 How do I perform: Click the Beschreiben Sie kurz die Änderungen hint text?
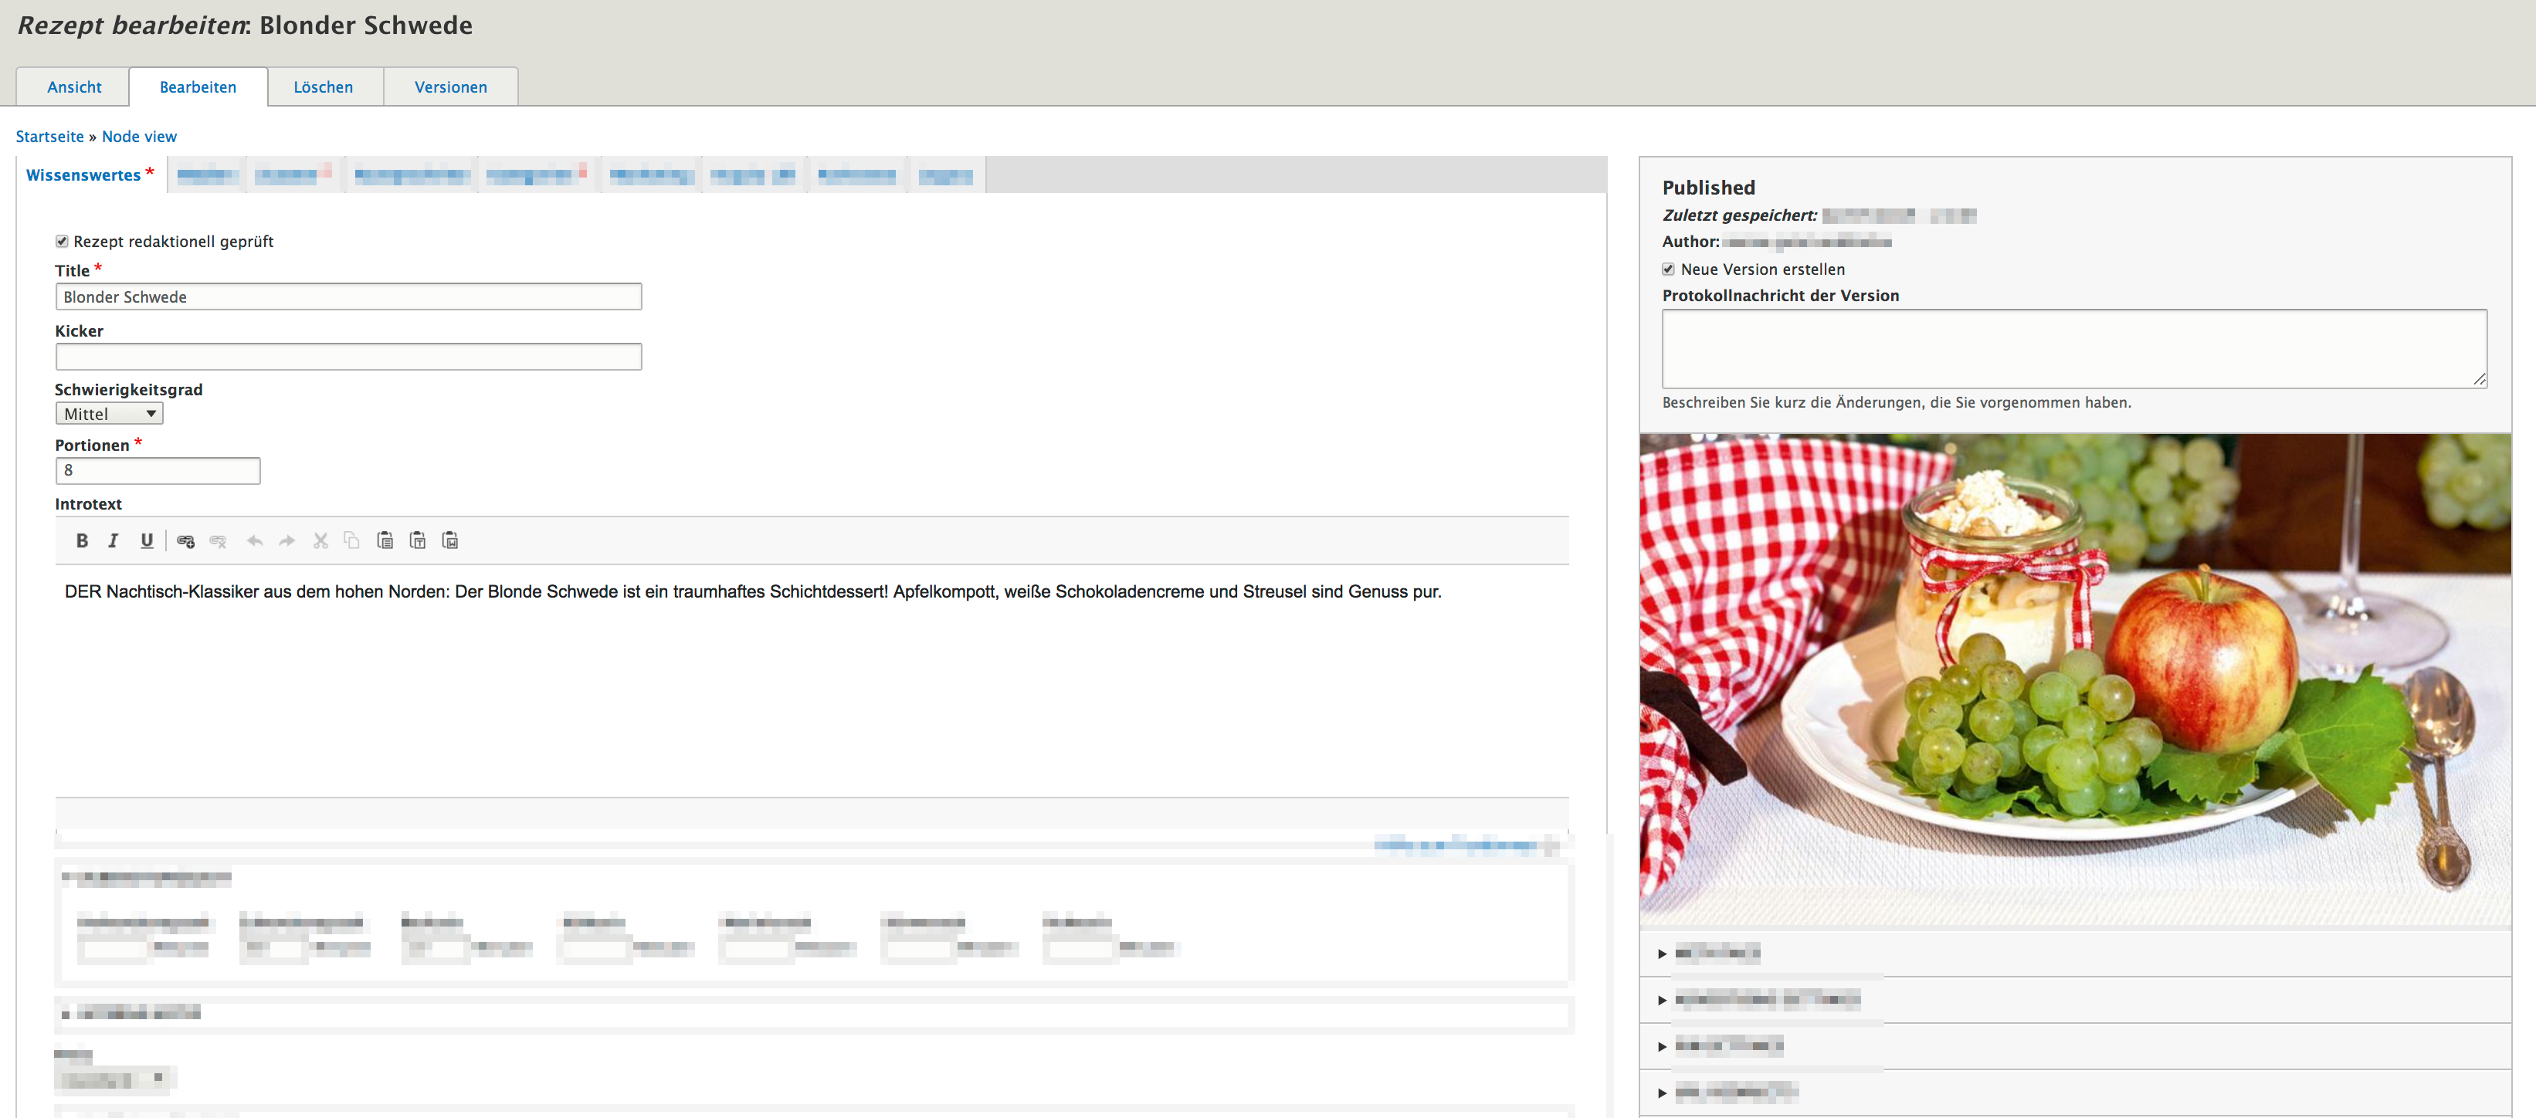point(1896,402)
